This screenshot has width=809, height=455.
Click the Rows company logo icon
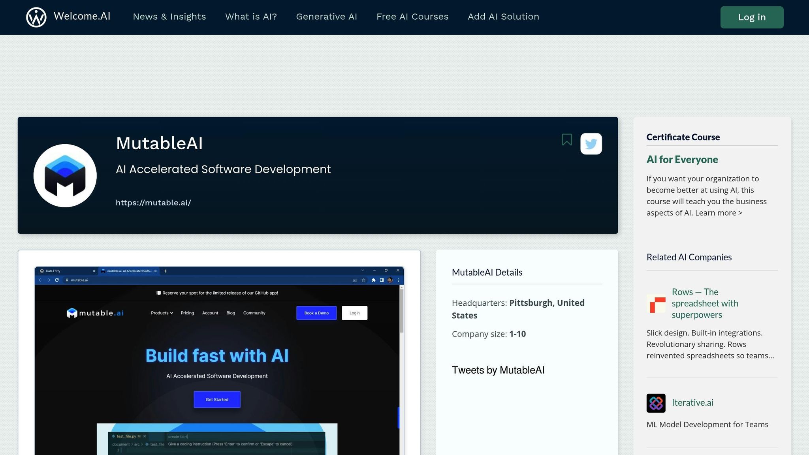[656, 304]
